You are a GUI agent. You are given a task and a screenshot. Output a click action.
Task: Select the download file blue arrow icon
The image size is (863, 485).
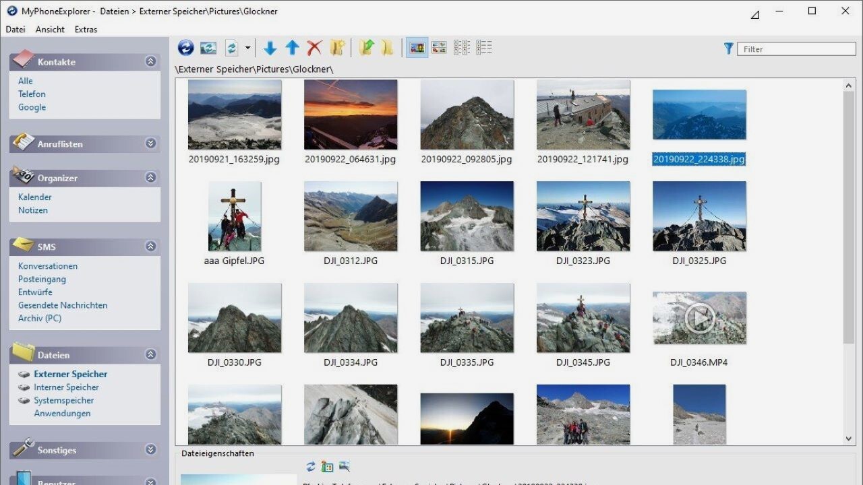[x=270, y=47]
